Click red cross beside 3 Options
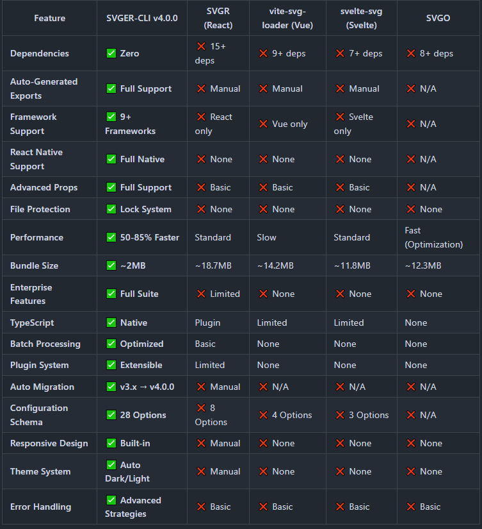Viewport: 482px width, 529px height. 340,415
